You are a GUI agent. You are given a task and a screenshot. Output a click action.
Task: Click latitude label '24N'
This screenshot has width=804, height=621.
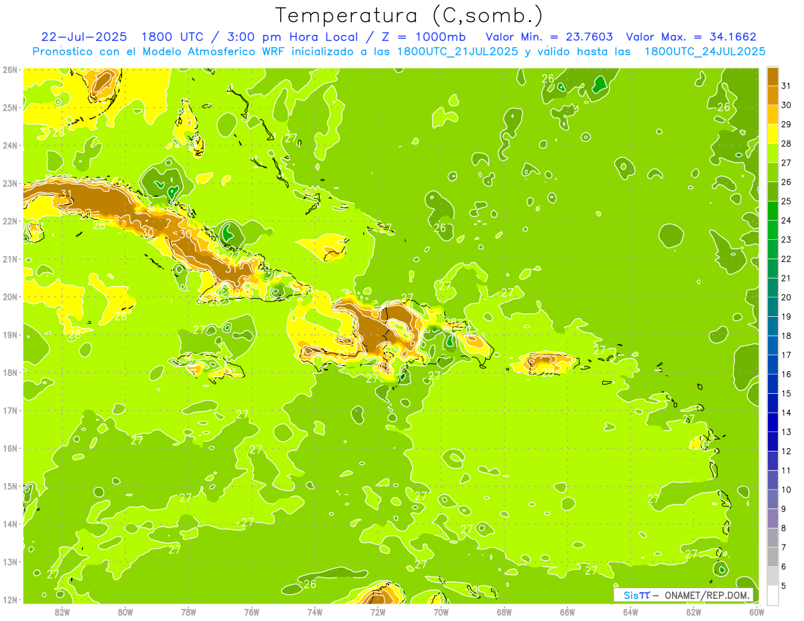click(x=10, y=145)
